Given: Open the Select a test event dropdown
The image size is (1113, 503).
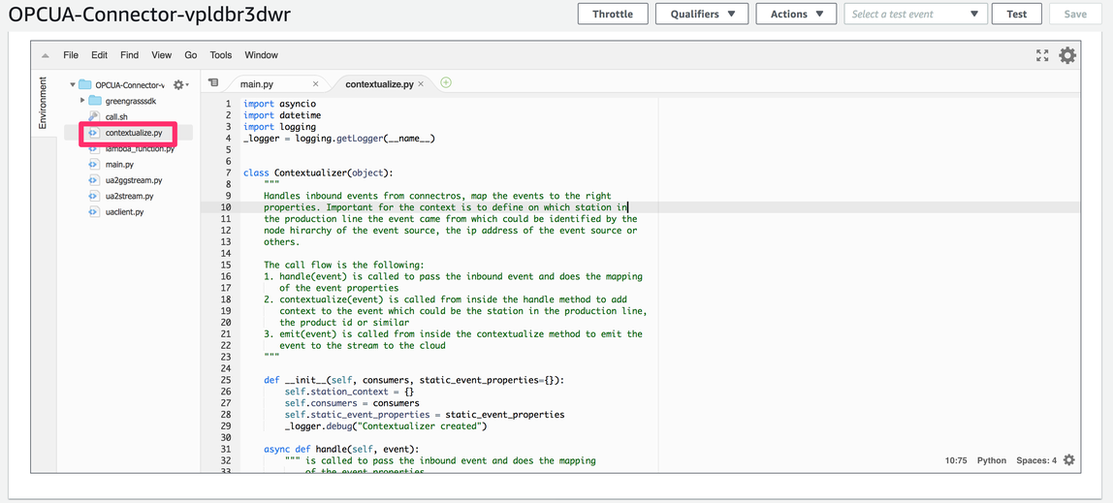Looking at the screenshot, I should coord(915,14).
